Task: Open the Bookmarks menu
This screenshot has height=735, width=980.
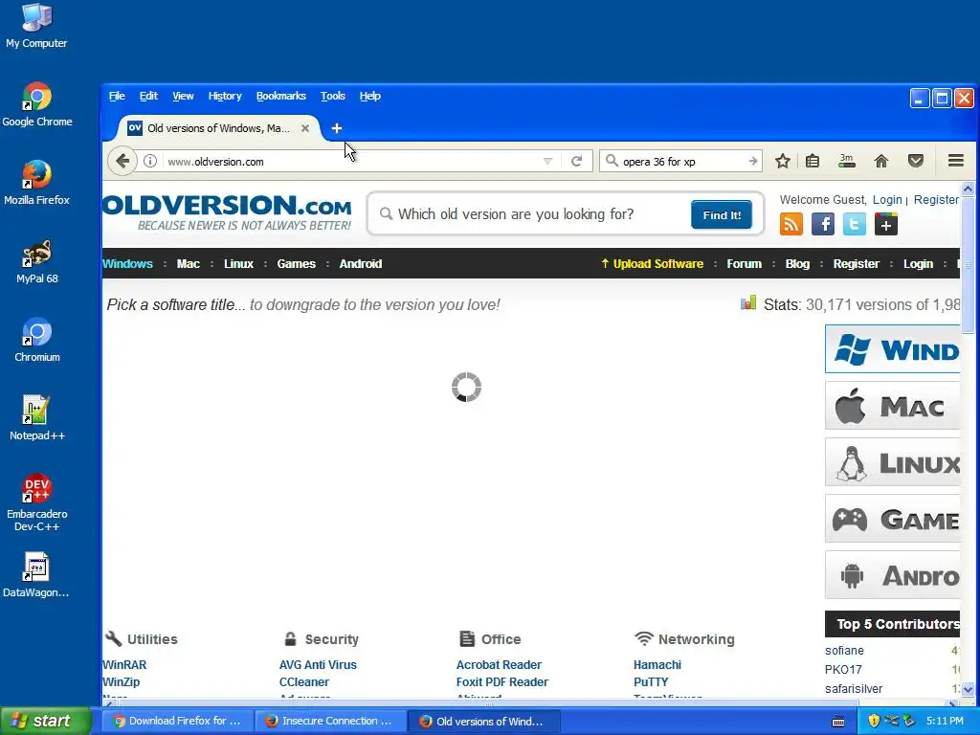Action: [x=281, y=96]
